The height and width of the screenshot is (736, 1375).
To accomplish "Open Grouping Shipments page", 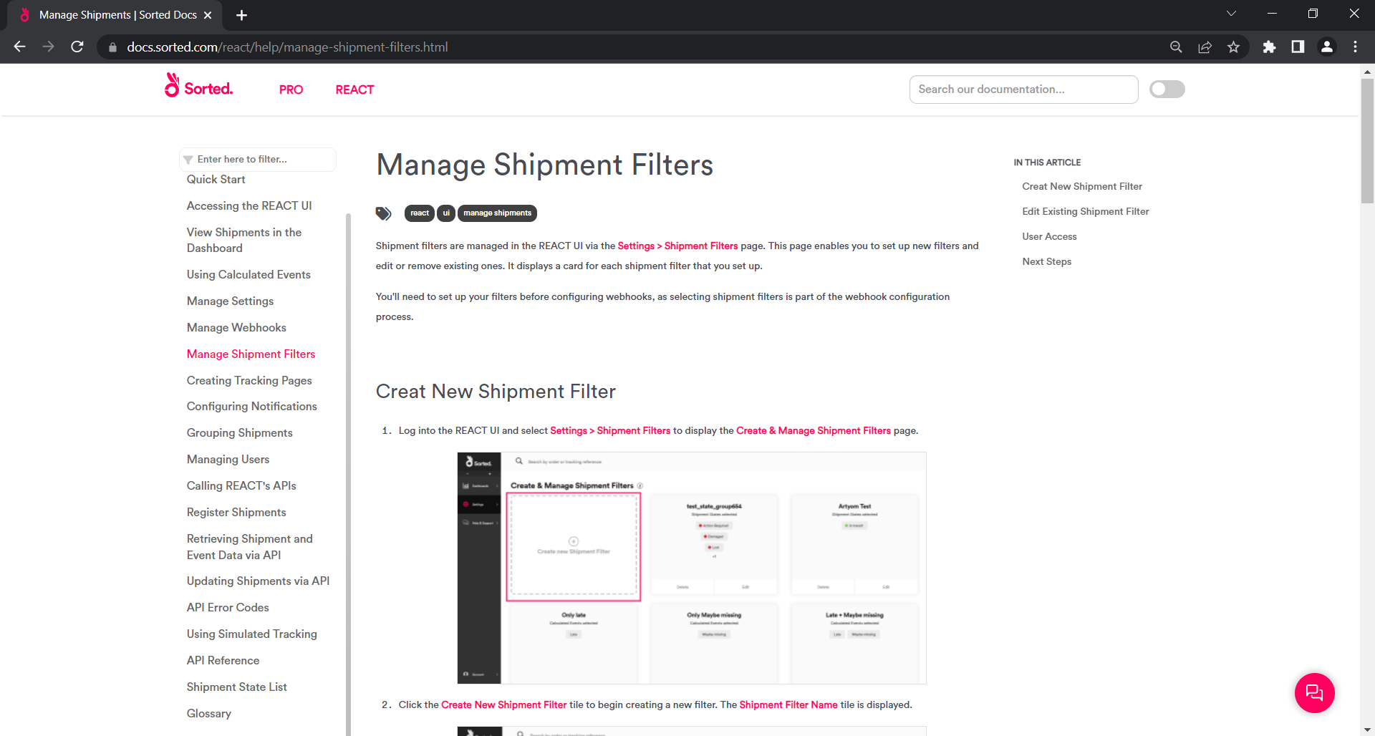I will point(239,432).
